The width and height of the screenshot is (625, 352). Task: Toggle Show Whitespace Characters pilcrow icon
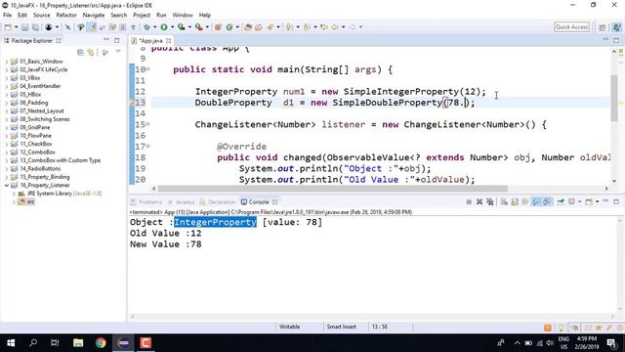pos(133,27)
